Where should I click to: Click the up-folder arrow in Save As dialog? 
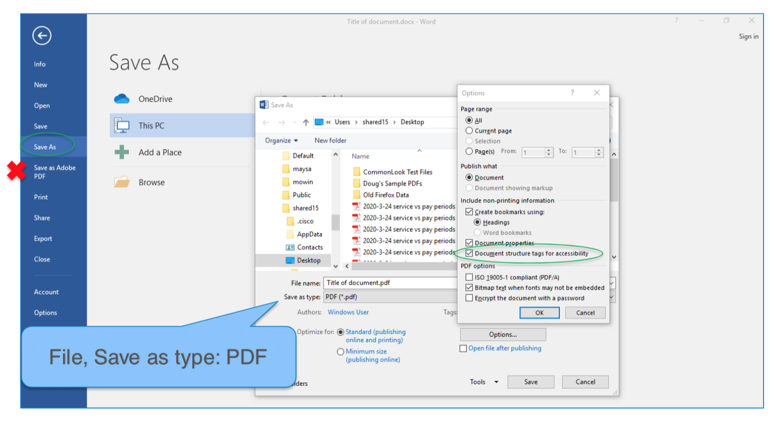[x=306, y=122]
